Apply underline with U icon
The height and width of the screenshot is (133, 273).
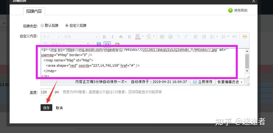tap(129, 37)
